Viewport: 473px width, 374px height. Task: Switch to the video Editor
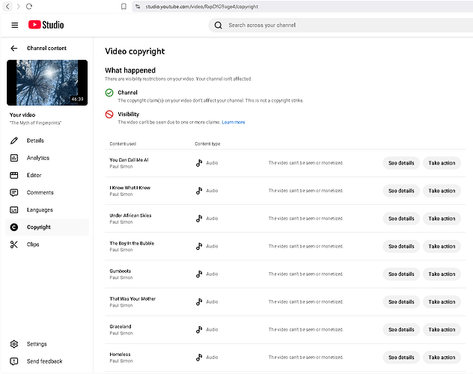34,175
